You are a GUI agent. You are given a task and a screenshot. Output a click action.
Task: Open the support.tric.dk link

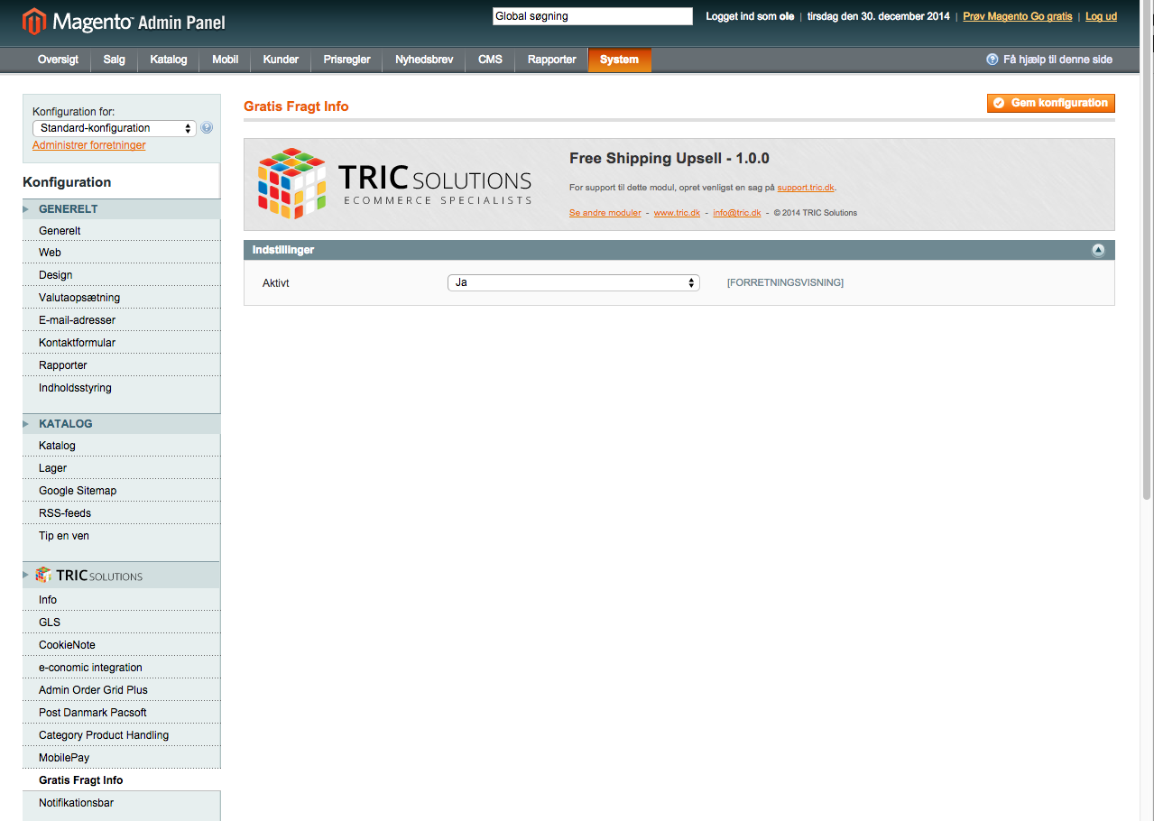pos(806,188)
